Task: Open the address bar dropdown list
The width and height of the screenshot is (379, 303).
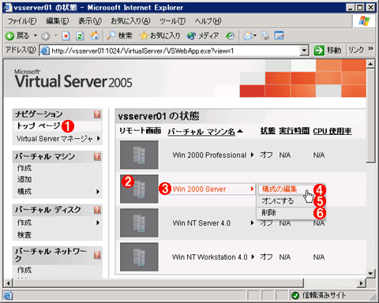Action: pos(304,50)
